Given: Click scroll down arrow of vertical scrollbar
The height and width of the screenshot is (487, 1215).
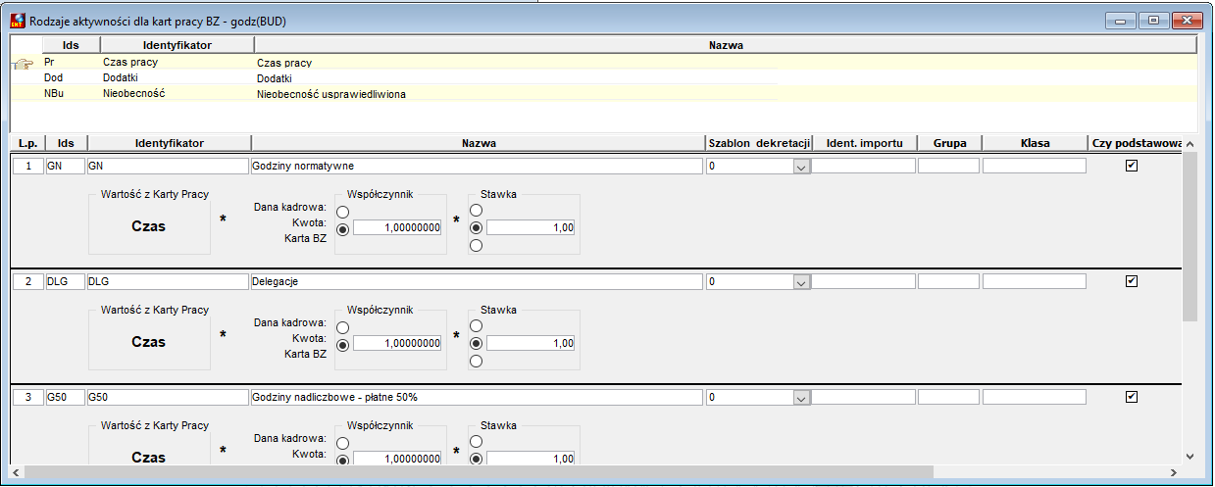Looking at the screenshot, I should 1190,456.
